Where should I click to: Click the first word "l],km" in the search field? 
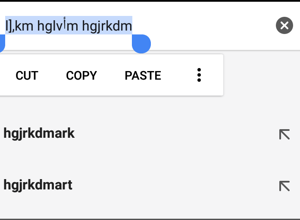click(19, 27)
